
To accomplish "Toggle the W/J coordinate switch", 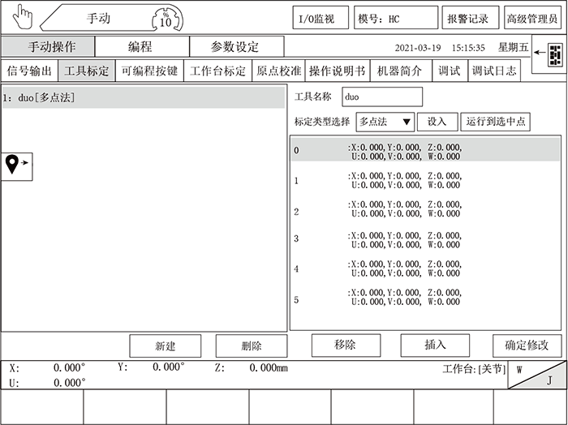I will pos(536,375).
